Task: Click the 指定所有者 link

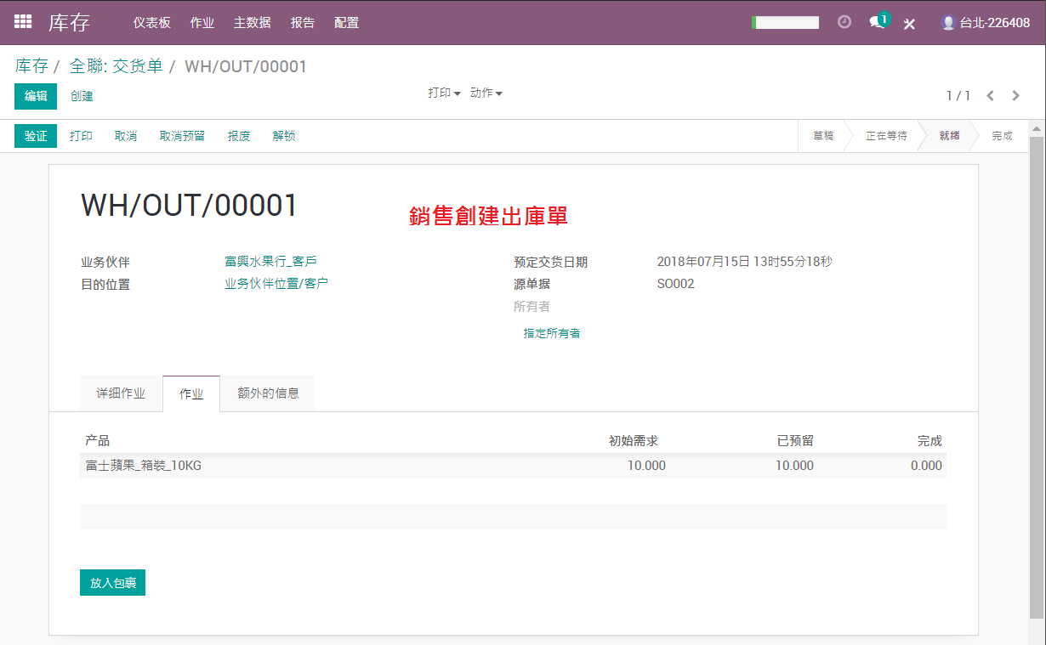Action: coord(552,333)
